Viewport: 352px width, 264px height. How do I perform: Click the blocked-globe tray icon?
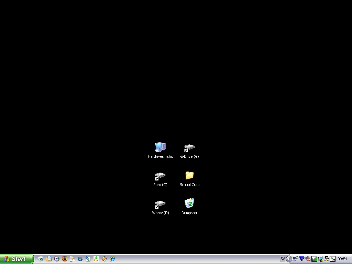(x=308, y=259)
